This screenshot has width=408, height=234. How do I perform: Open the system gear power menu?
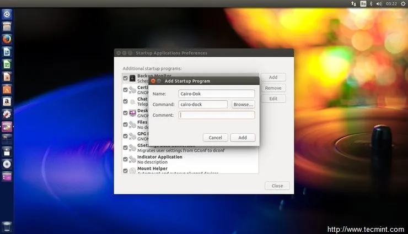pos(403,3)
